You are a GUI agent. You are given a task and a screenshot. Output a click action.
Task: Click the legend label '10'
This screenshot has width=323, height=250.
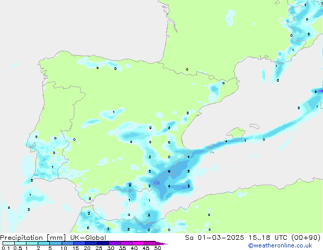(x=64, y=248)
